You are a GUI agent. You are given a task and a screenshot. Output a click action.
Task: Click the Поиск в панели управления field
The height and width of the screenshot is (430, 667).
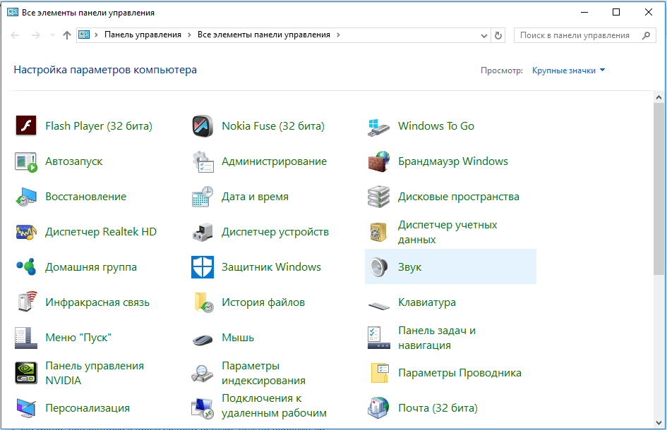pyautogui.click(x=584, y=36)
